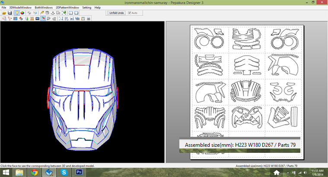The image size is (328, 177).
Task: Select the pencil edit tool icon
Action: (42, 13)
